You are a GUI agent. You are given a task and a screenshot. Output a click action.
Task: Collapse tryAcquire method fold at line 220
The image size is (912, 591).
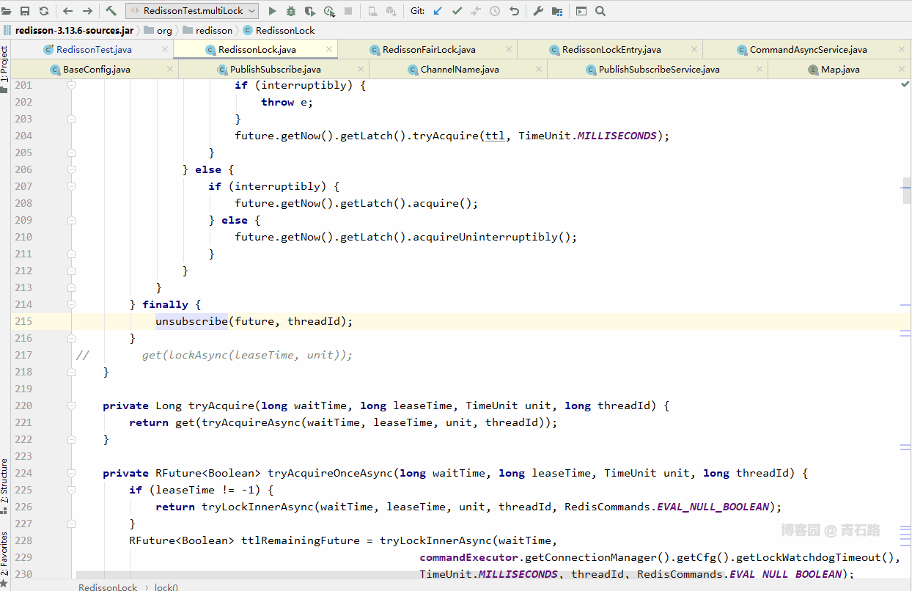click(x=72, y=405)
